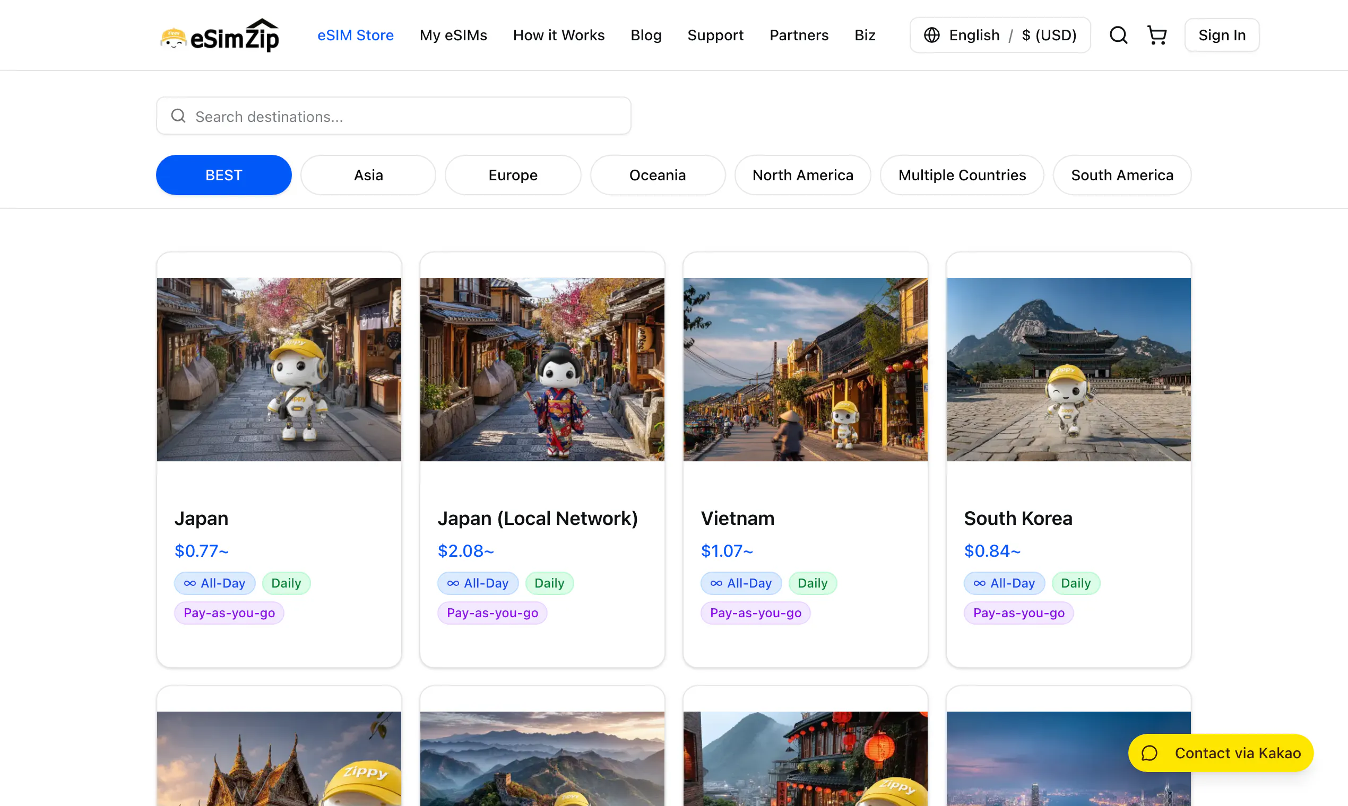Image resolution: width=1348 pixels, height=806 pixels.
Task: Click Pay-as-you-go on Japan (Local Network) card
Action: pos(492,612)
